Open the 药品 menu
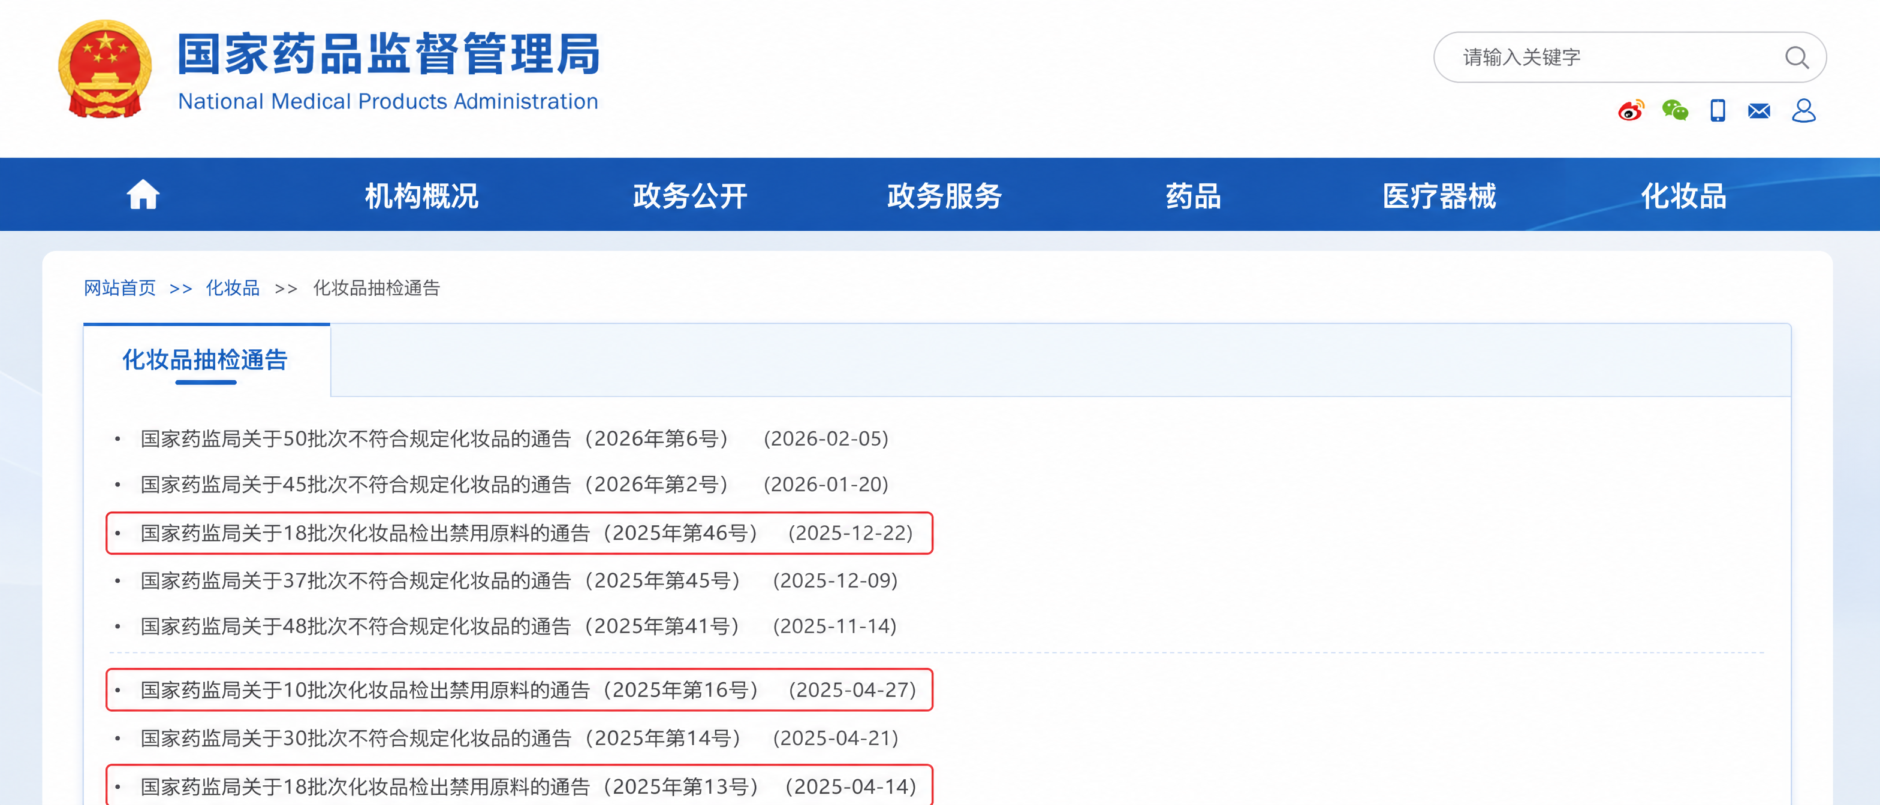The width and height of the screenshot is (1880, 805). click(1194, 195)
